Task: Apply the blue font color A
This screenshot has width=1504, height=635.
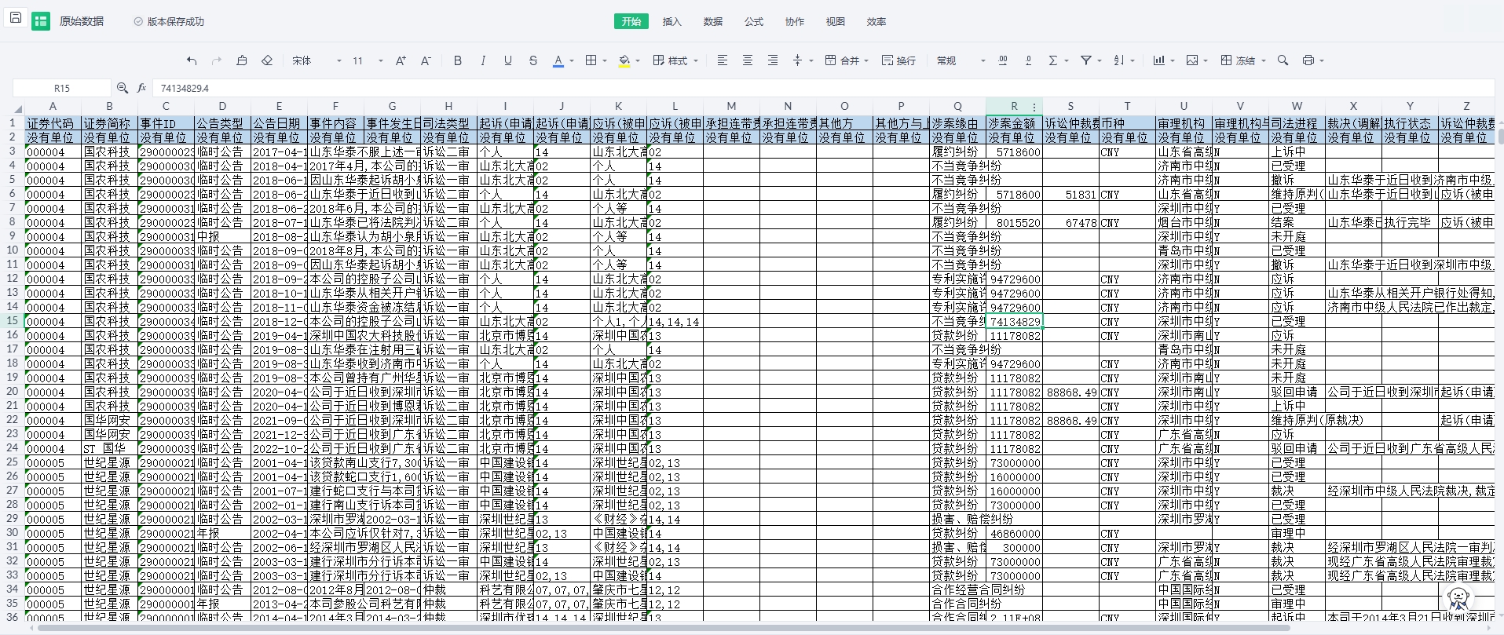Action: [558, 60]
